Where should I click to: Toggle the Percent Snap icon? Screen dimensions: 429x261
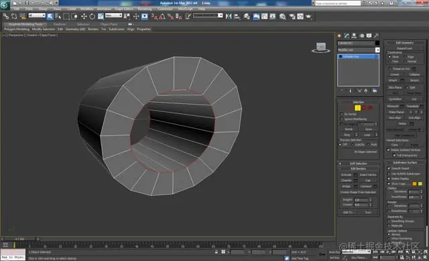tap(170, 16)
